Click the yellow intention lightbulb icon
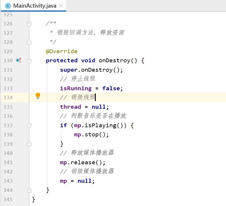This screenshot has width=226, height=206. (38, 96)
